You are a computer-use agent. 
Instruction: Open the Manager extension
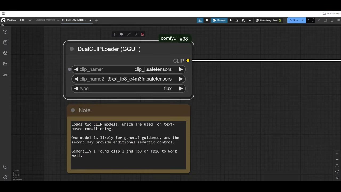[219, 20]
